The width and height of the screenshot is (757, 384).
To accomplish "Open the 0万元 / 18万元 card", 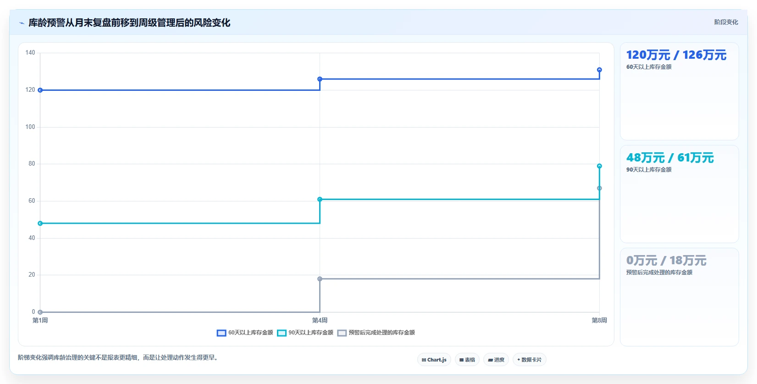I will coord(679,297).
